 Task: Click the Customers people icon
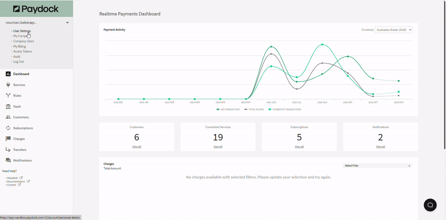pos(8,117)
